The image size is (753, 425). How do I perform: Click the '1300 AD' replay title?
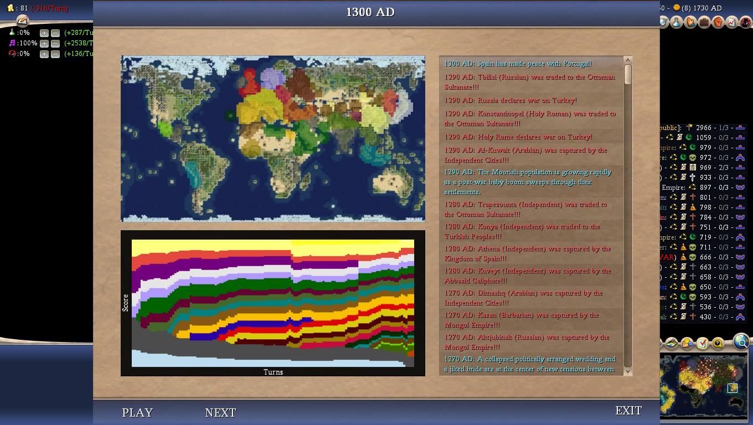[x=370, y=12]
